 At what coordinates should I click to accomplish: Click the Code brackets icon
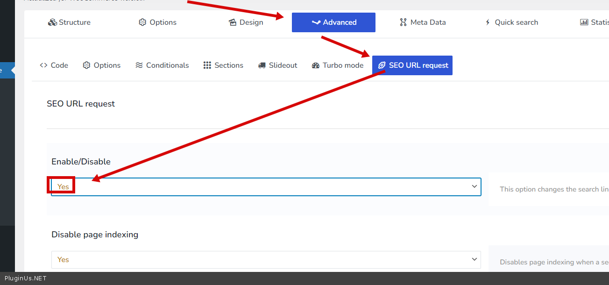tap(43, 65)
